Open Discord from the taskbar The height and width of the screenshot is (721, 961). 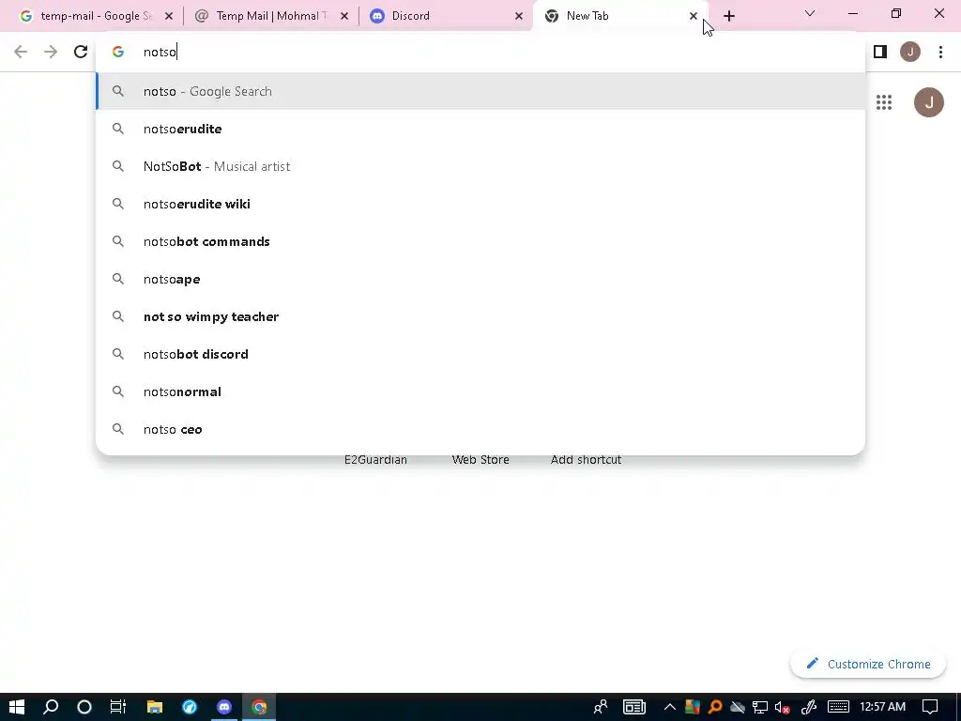point(224,707)
